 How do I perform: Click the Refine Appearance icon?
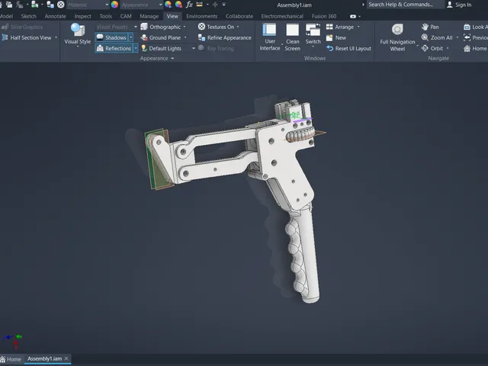click(201, 37)
